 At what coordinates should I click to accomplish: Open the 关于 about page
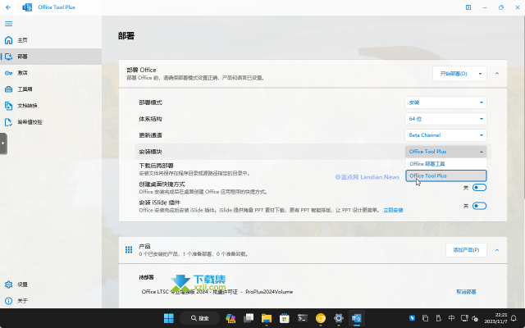[x=51, y=301]
